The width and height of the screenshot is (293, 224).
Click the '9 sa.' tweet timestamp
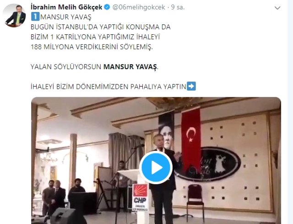[x=178, y=7]
